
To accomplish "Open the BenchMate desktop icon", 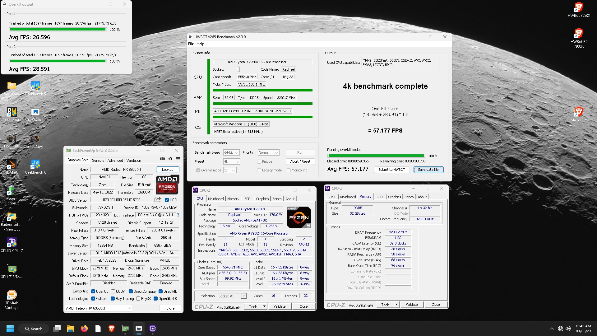I will (12, 114).
